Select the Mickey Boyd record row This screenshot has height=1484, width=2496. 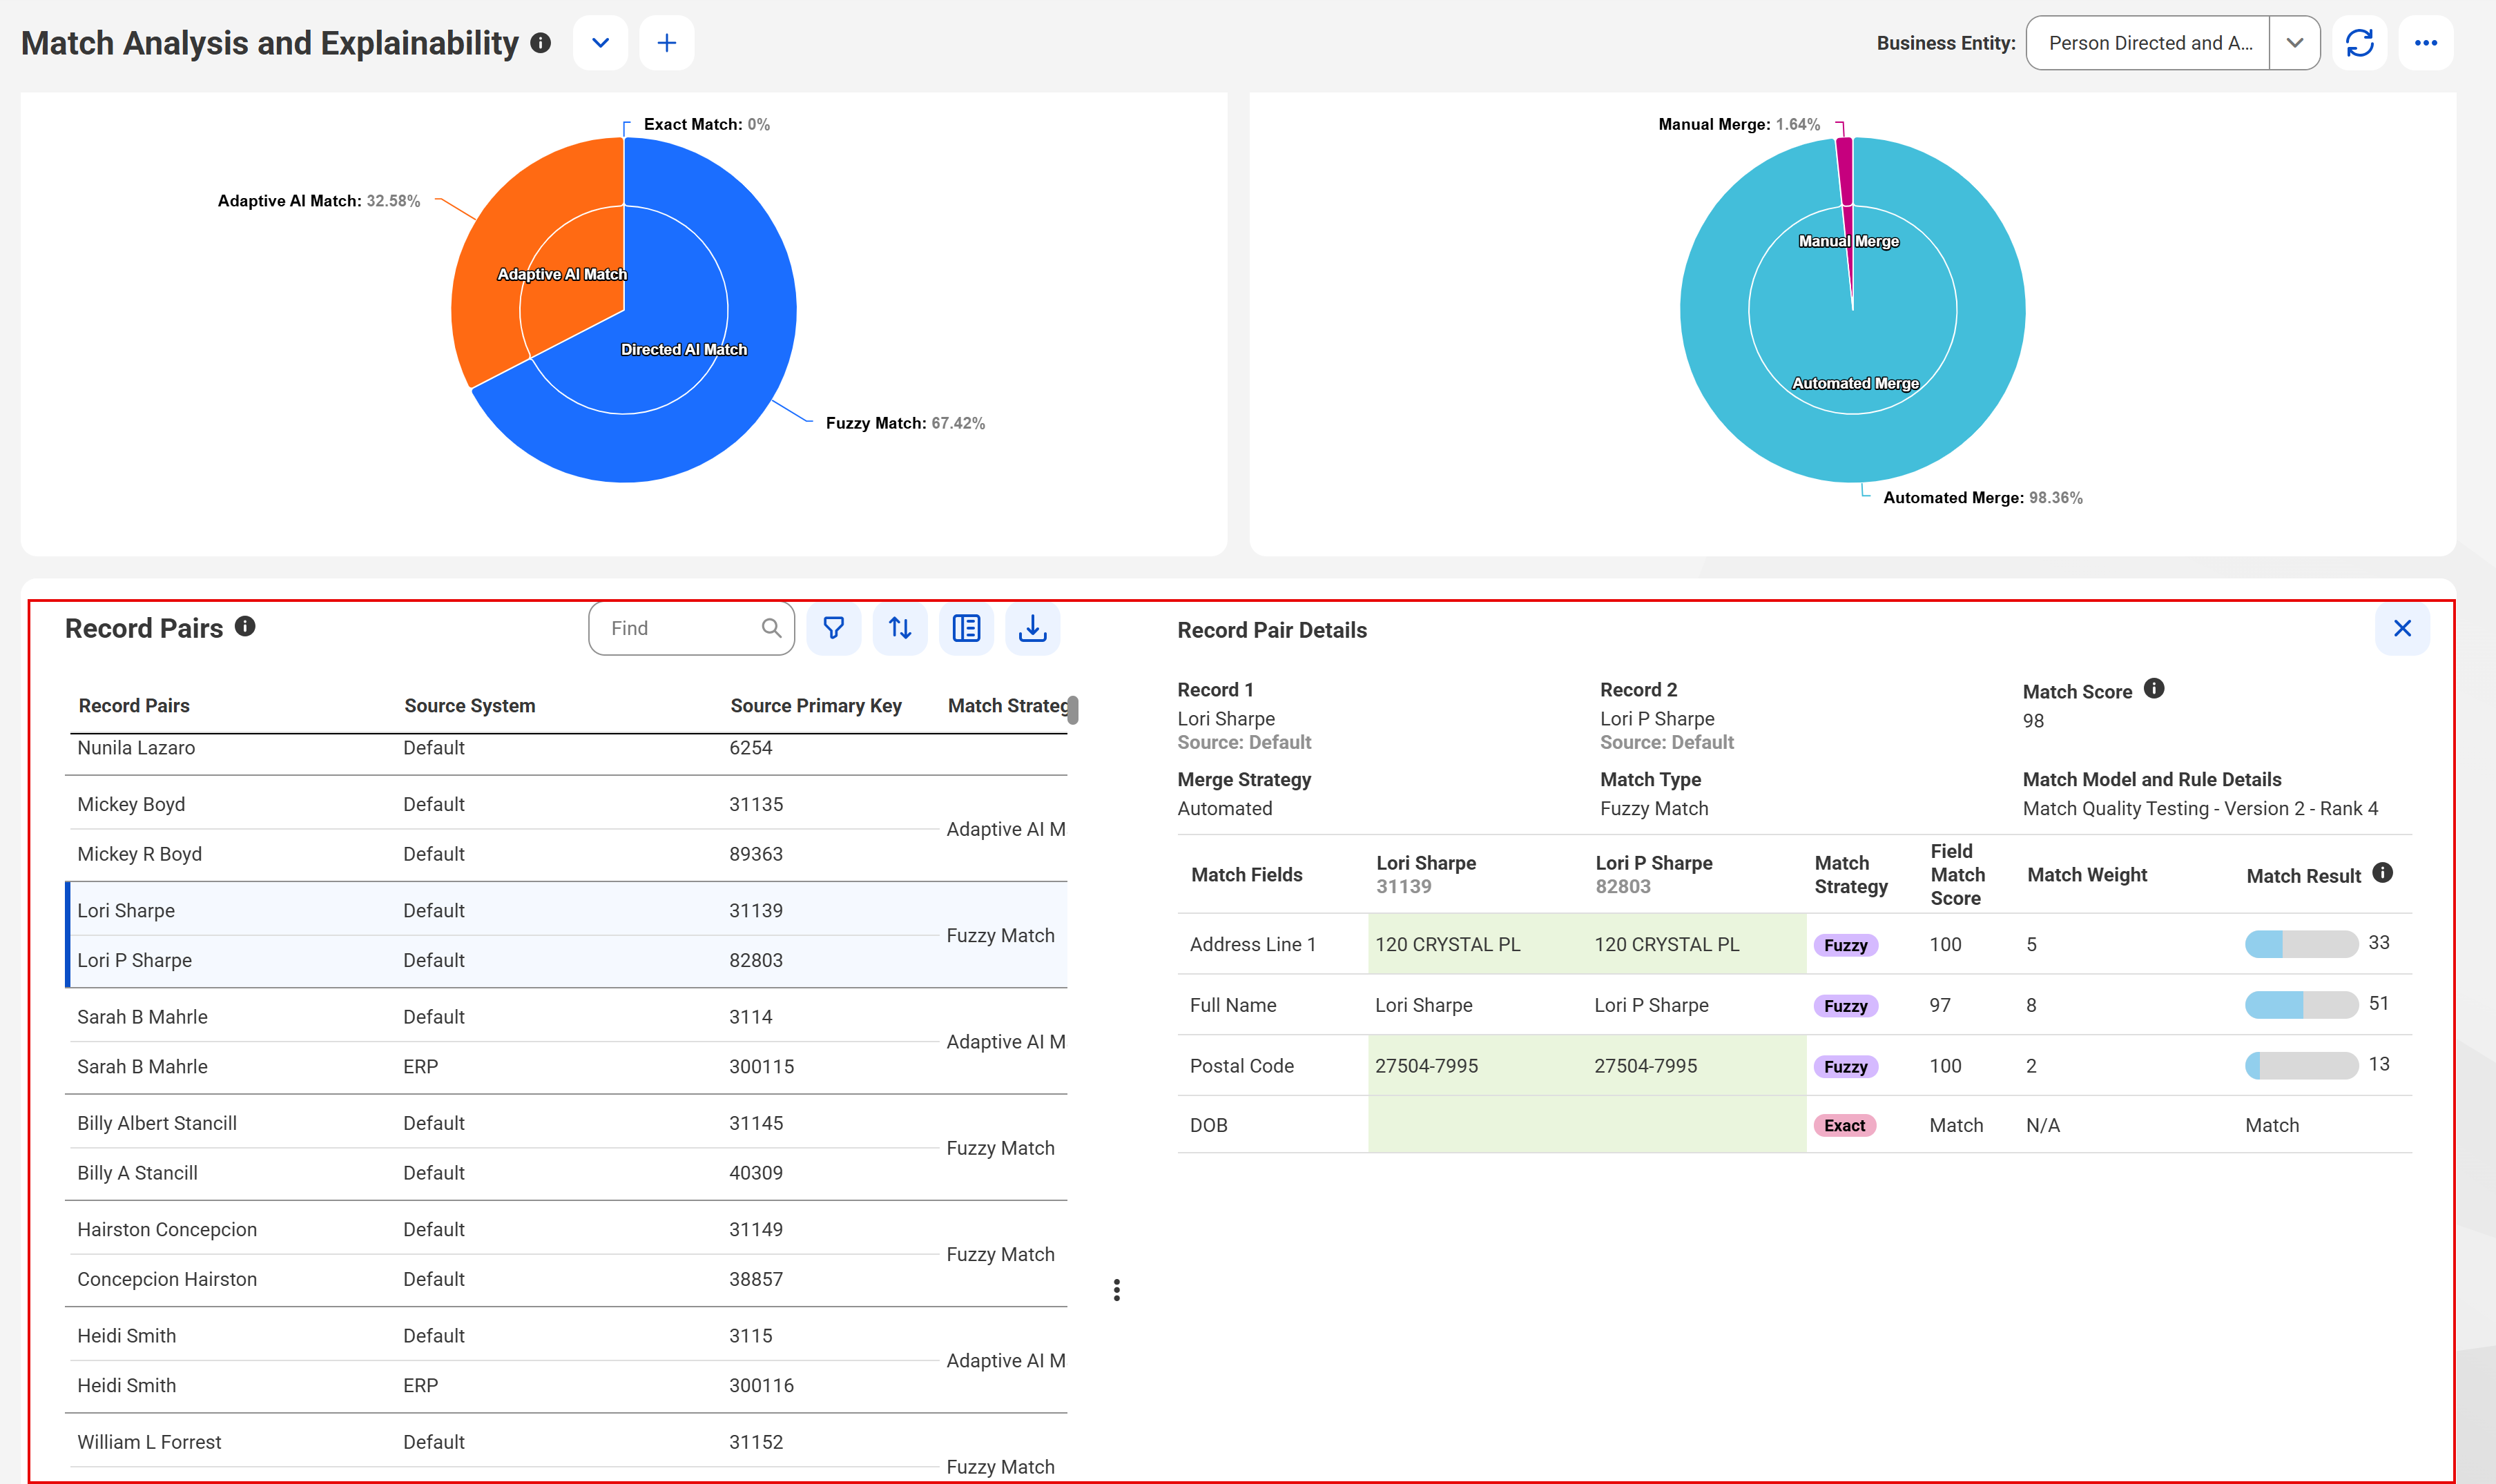tap(504, 804)
